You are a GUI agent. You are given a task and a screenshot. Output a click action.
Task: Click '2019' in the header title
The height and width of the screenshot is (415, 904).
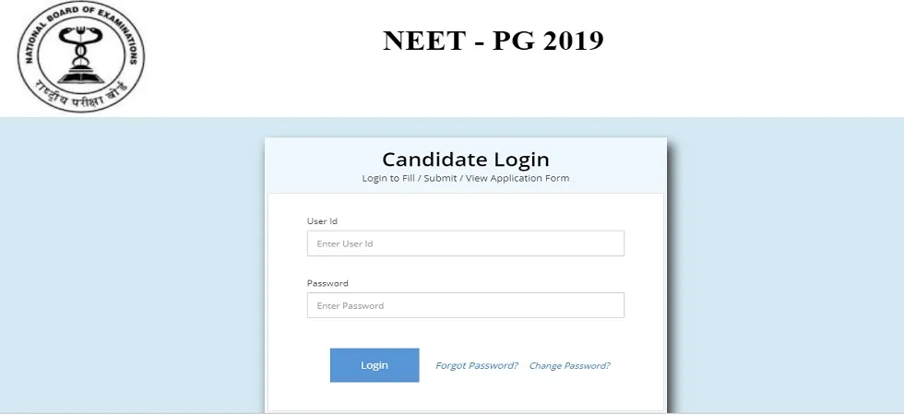pyautogui.click(x=573, y=41)
